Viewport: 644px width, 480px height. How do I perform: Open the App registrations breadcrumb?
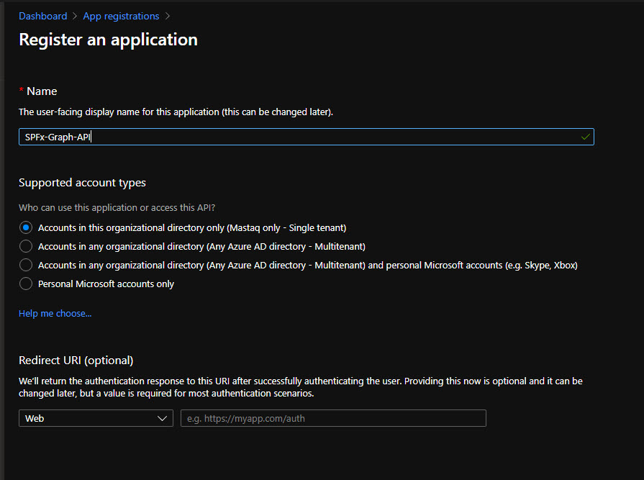pos(121,16)
